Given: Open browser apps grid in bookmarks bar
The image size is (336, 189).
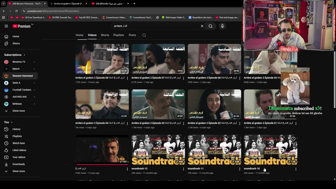Looking at the screenshot, I should (x=3, y=18).
